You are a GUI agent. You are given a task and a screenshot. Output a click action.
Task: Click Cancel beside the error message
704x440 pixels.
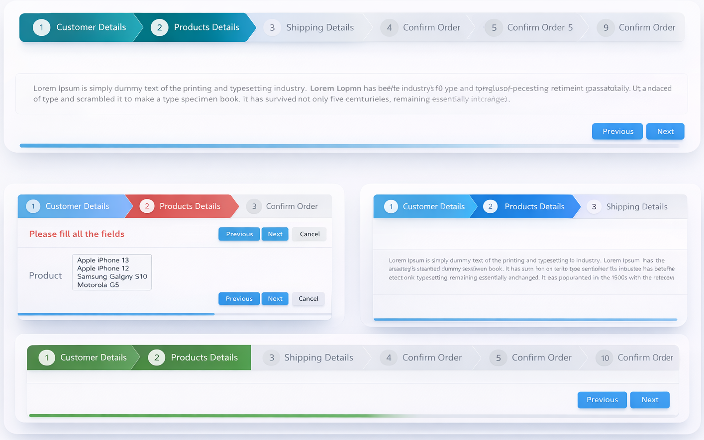point(309,234)
